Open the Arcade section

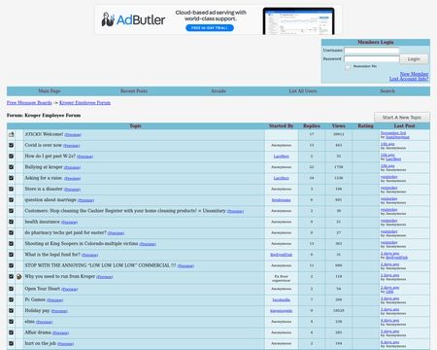[x=218, y=91]
